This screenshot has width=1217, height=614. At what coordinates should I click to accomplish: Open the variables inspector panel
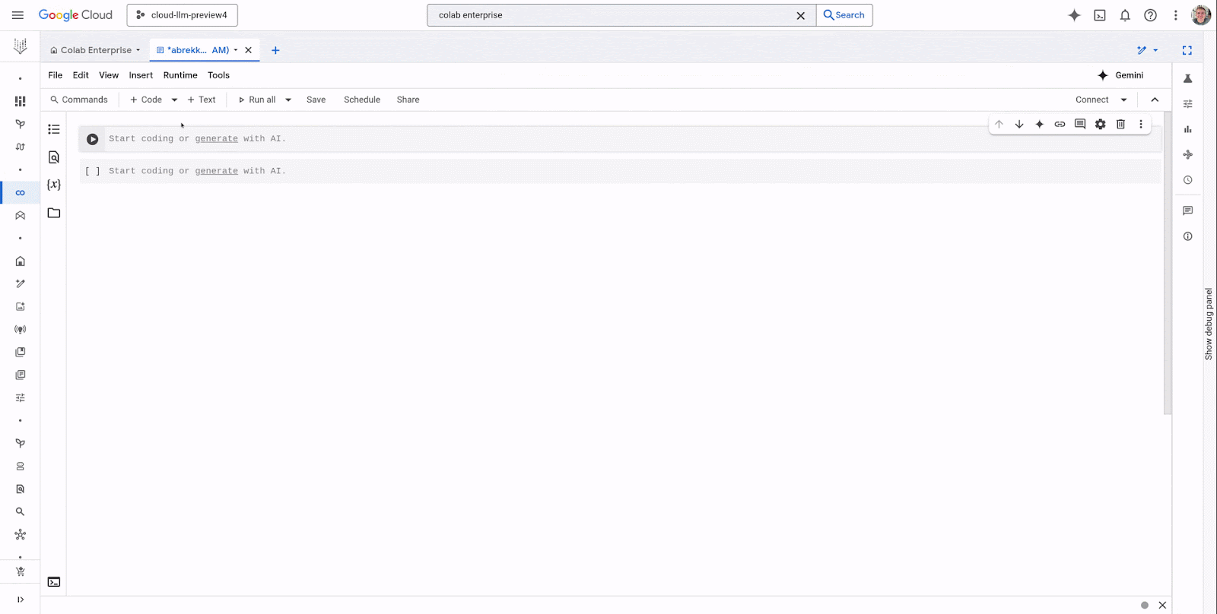click(54, 185)
